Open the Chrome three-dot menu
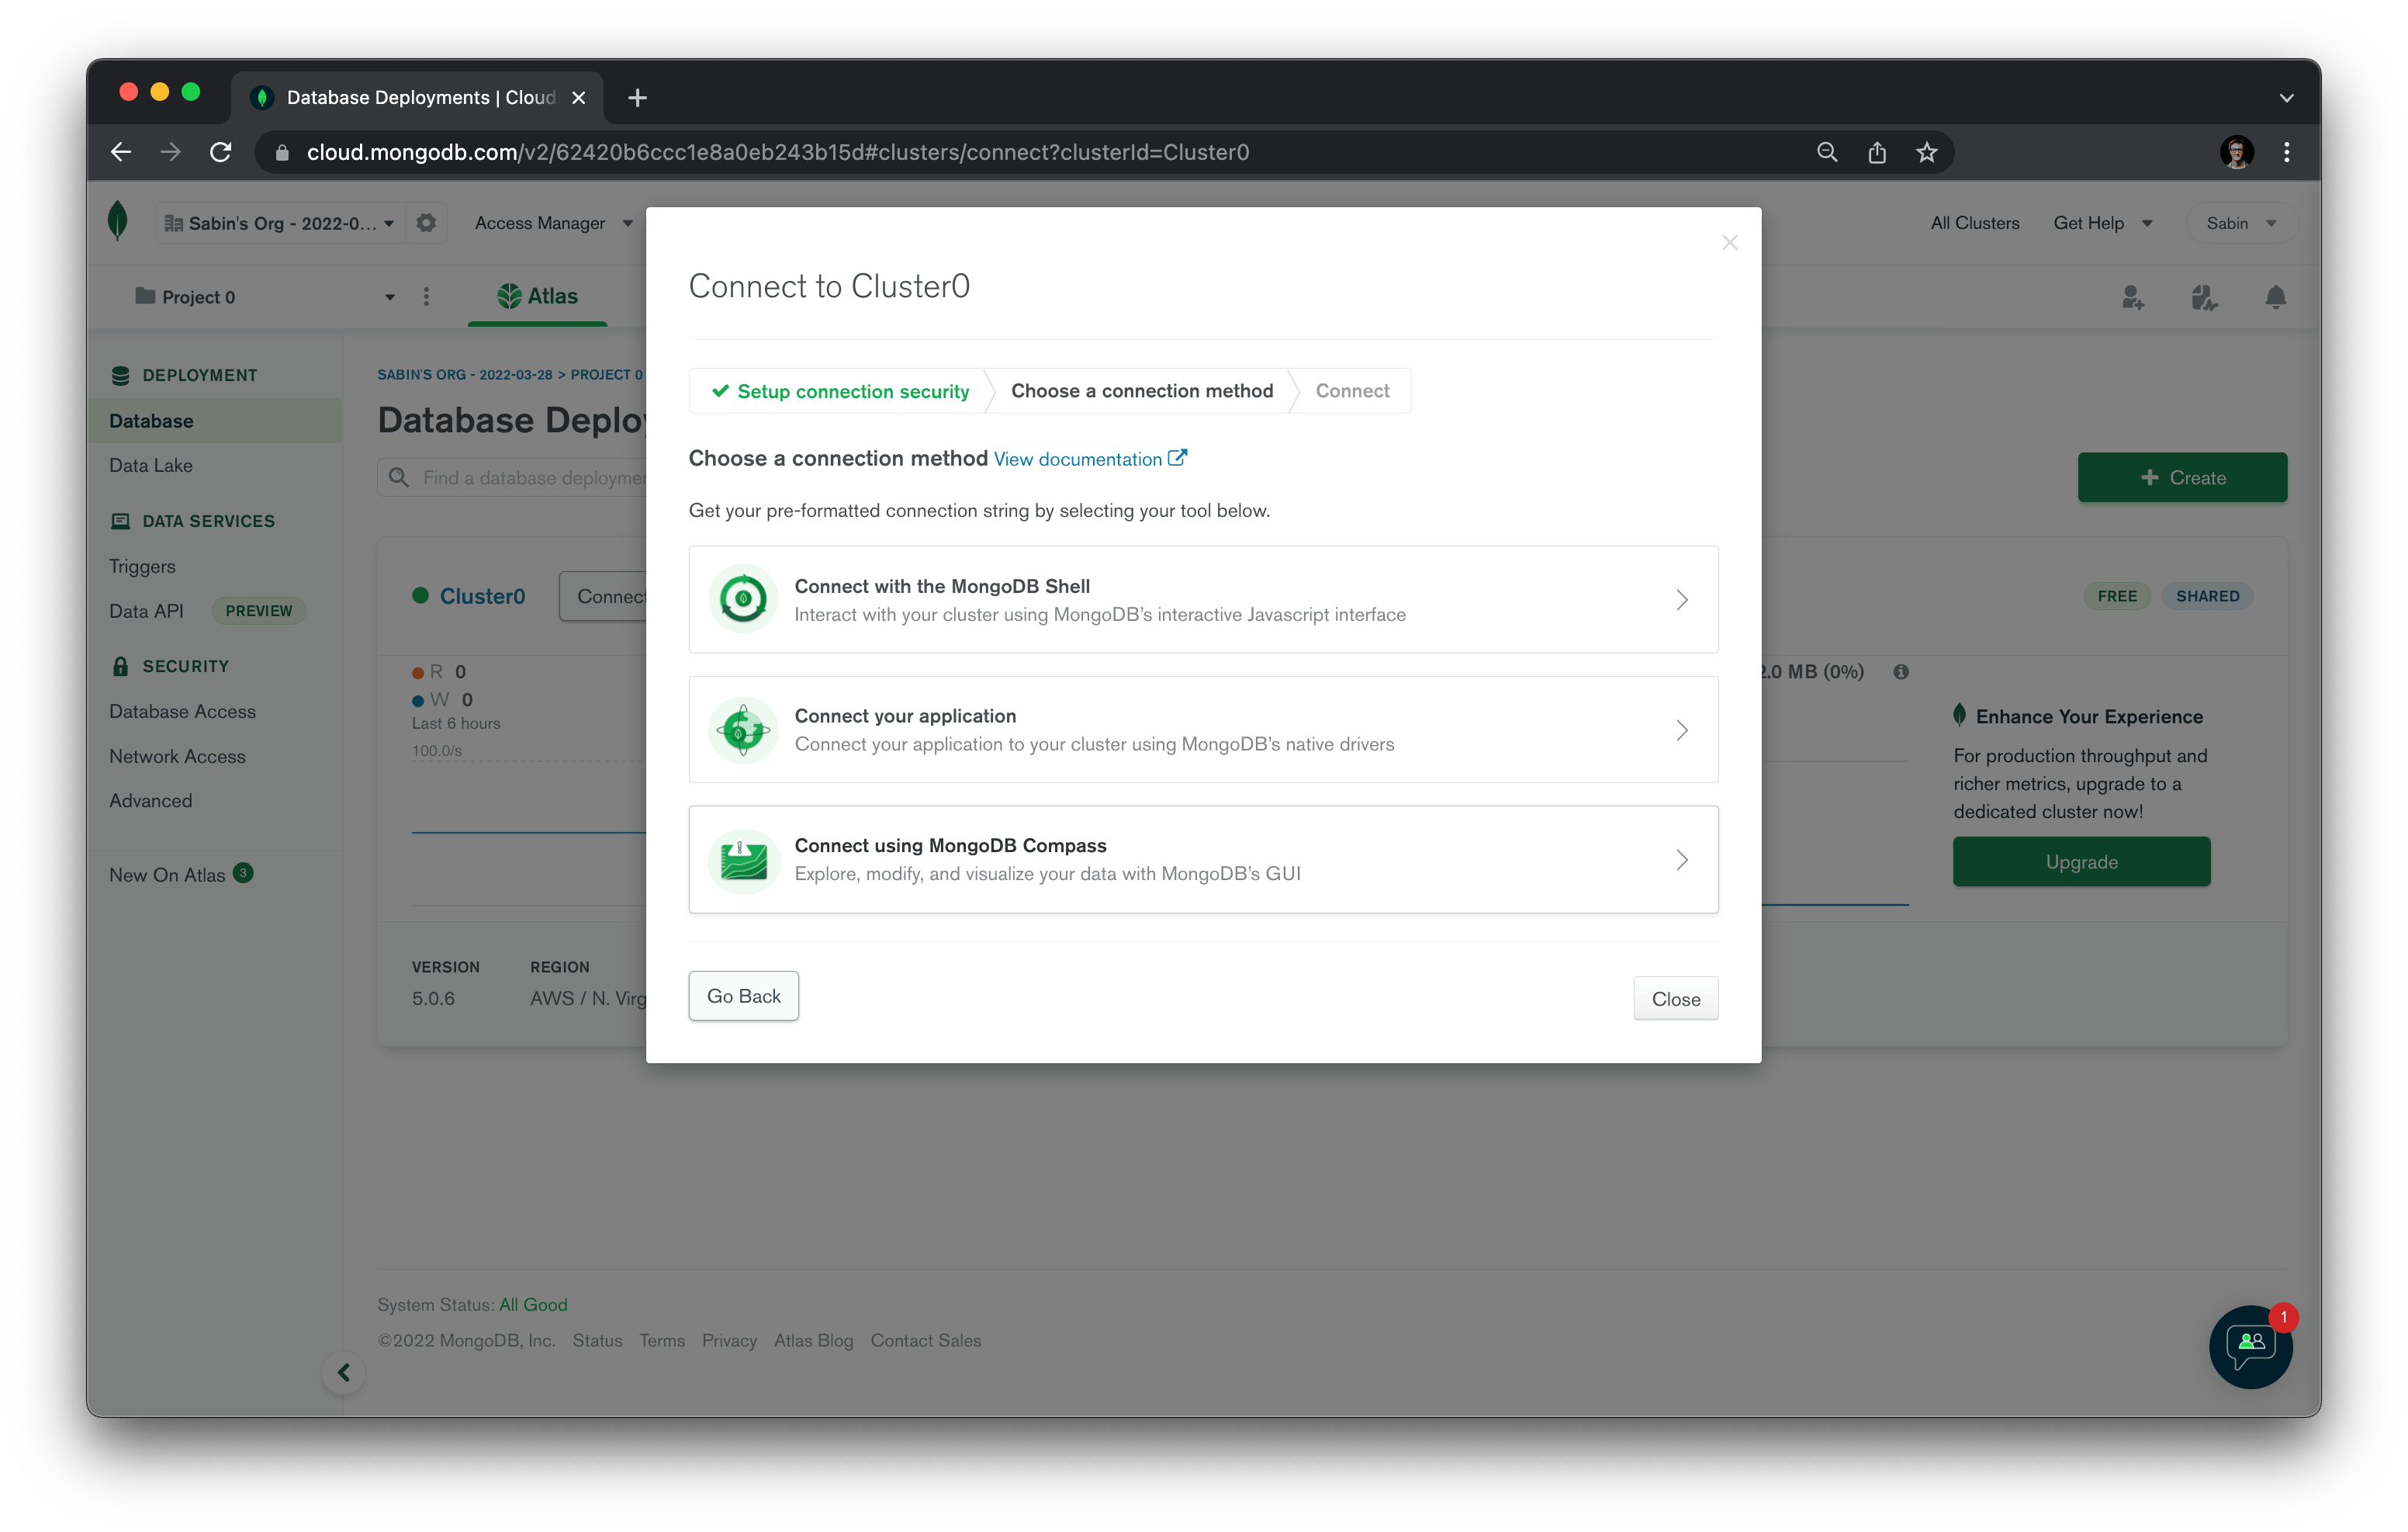The image size is (2408, 1532). pyautogui.click(x=2287, y=152)
